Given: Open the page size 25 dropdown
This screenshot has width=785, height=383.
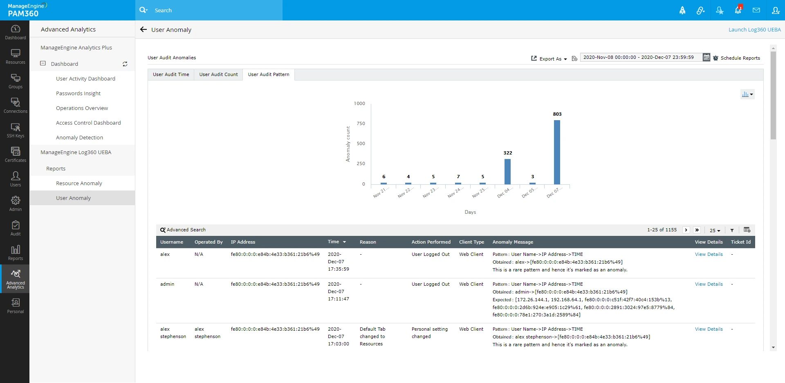Looking at the screenshot, I should click(x=715, y=230).
